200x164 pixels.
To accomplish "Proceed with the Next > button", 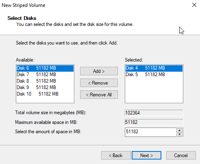I will pos(146,155).
